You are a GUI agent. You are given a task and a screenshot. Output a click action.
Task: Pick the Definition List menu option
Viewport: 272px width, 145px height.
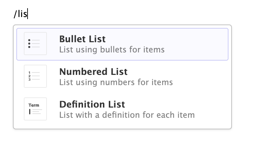tap(122, 109)
